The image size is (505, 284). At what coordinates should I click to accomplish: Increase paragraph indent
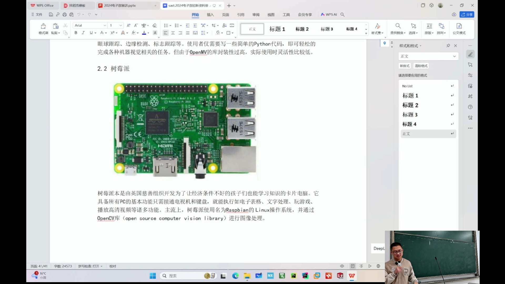click(x=195, y=26)
